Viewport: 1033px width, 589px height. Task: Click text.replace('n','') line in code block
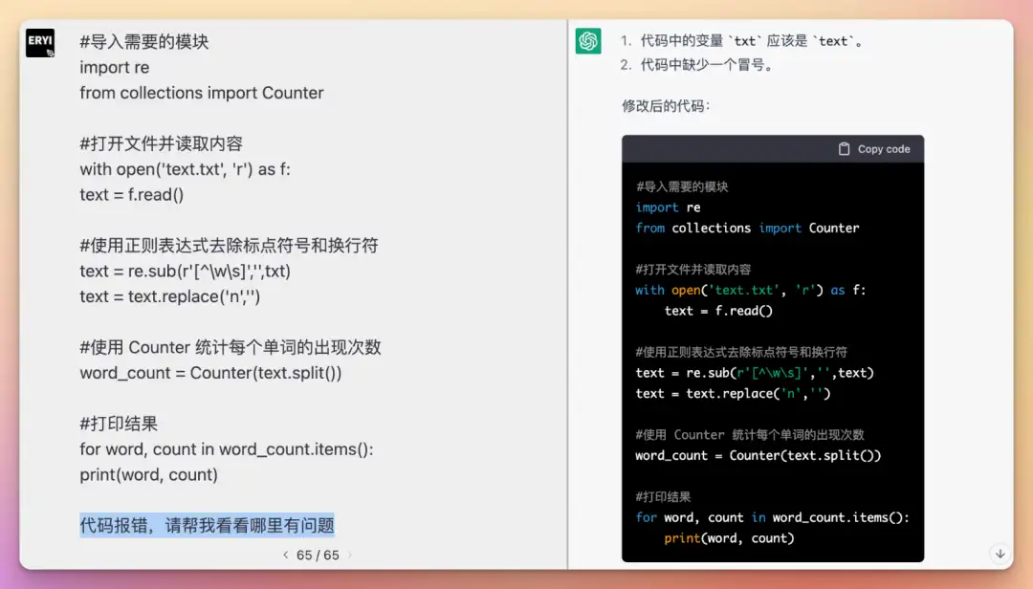(733, 393)
